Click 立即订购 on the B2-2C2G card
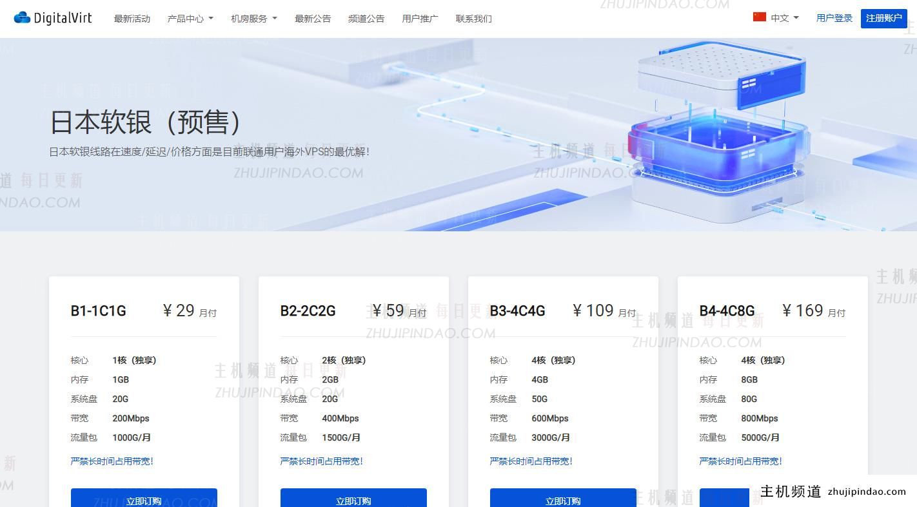 353,498
